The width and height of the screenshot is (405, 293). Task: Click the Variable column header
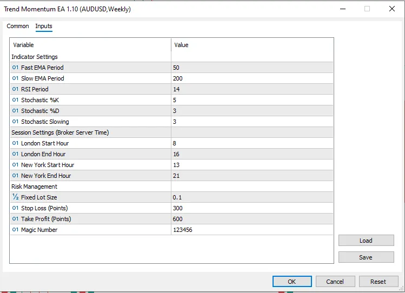(x=90, y=45)
